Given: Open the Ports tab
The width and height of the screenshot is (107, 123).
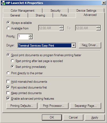Looking at the screenshot, I should (x=64, y=15).
